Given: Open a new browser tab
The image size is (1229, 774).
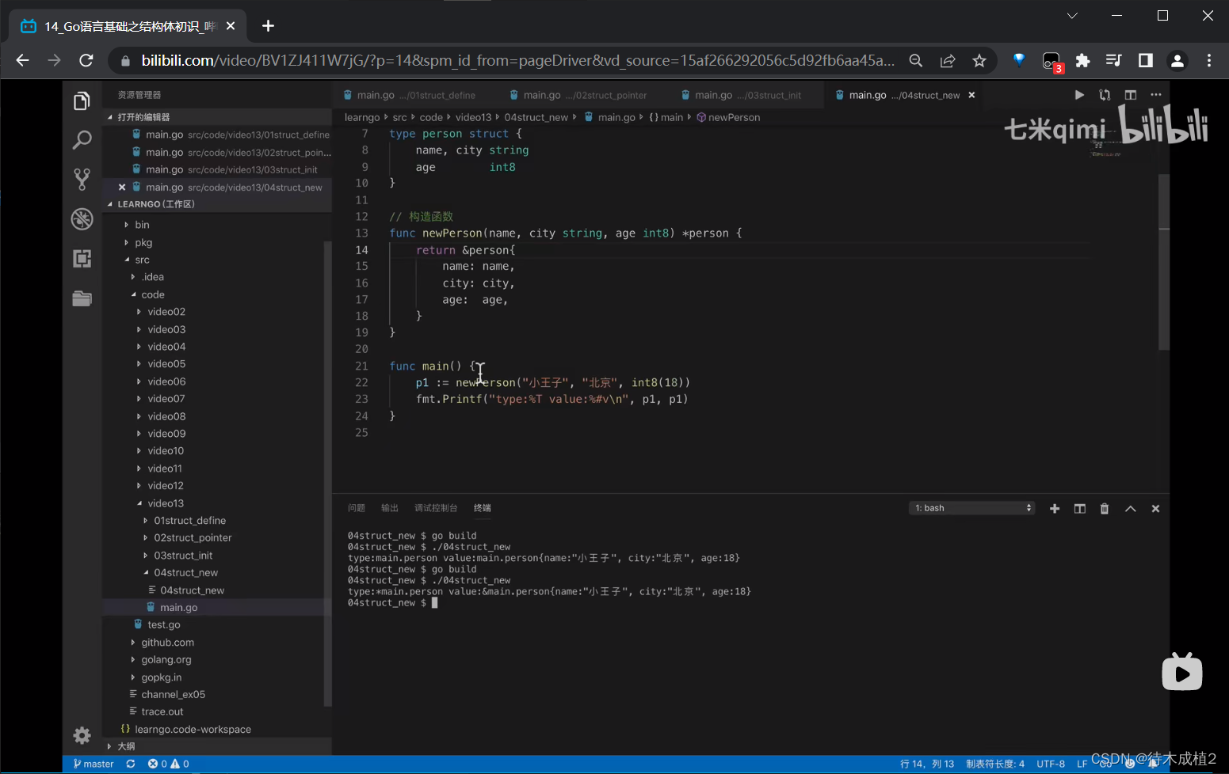Looking at the screenshot, I should (268, 26).
